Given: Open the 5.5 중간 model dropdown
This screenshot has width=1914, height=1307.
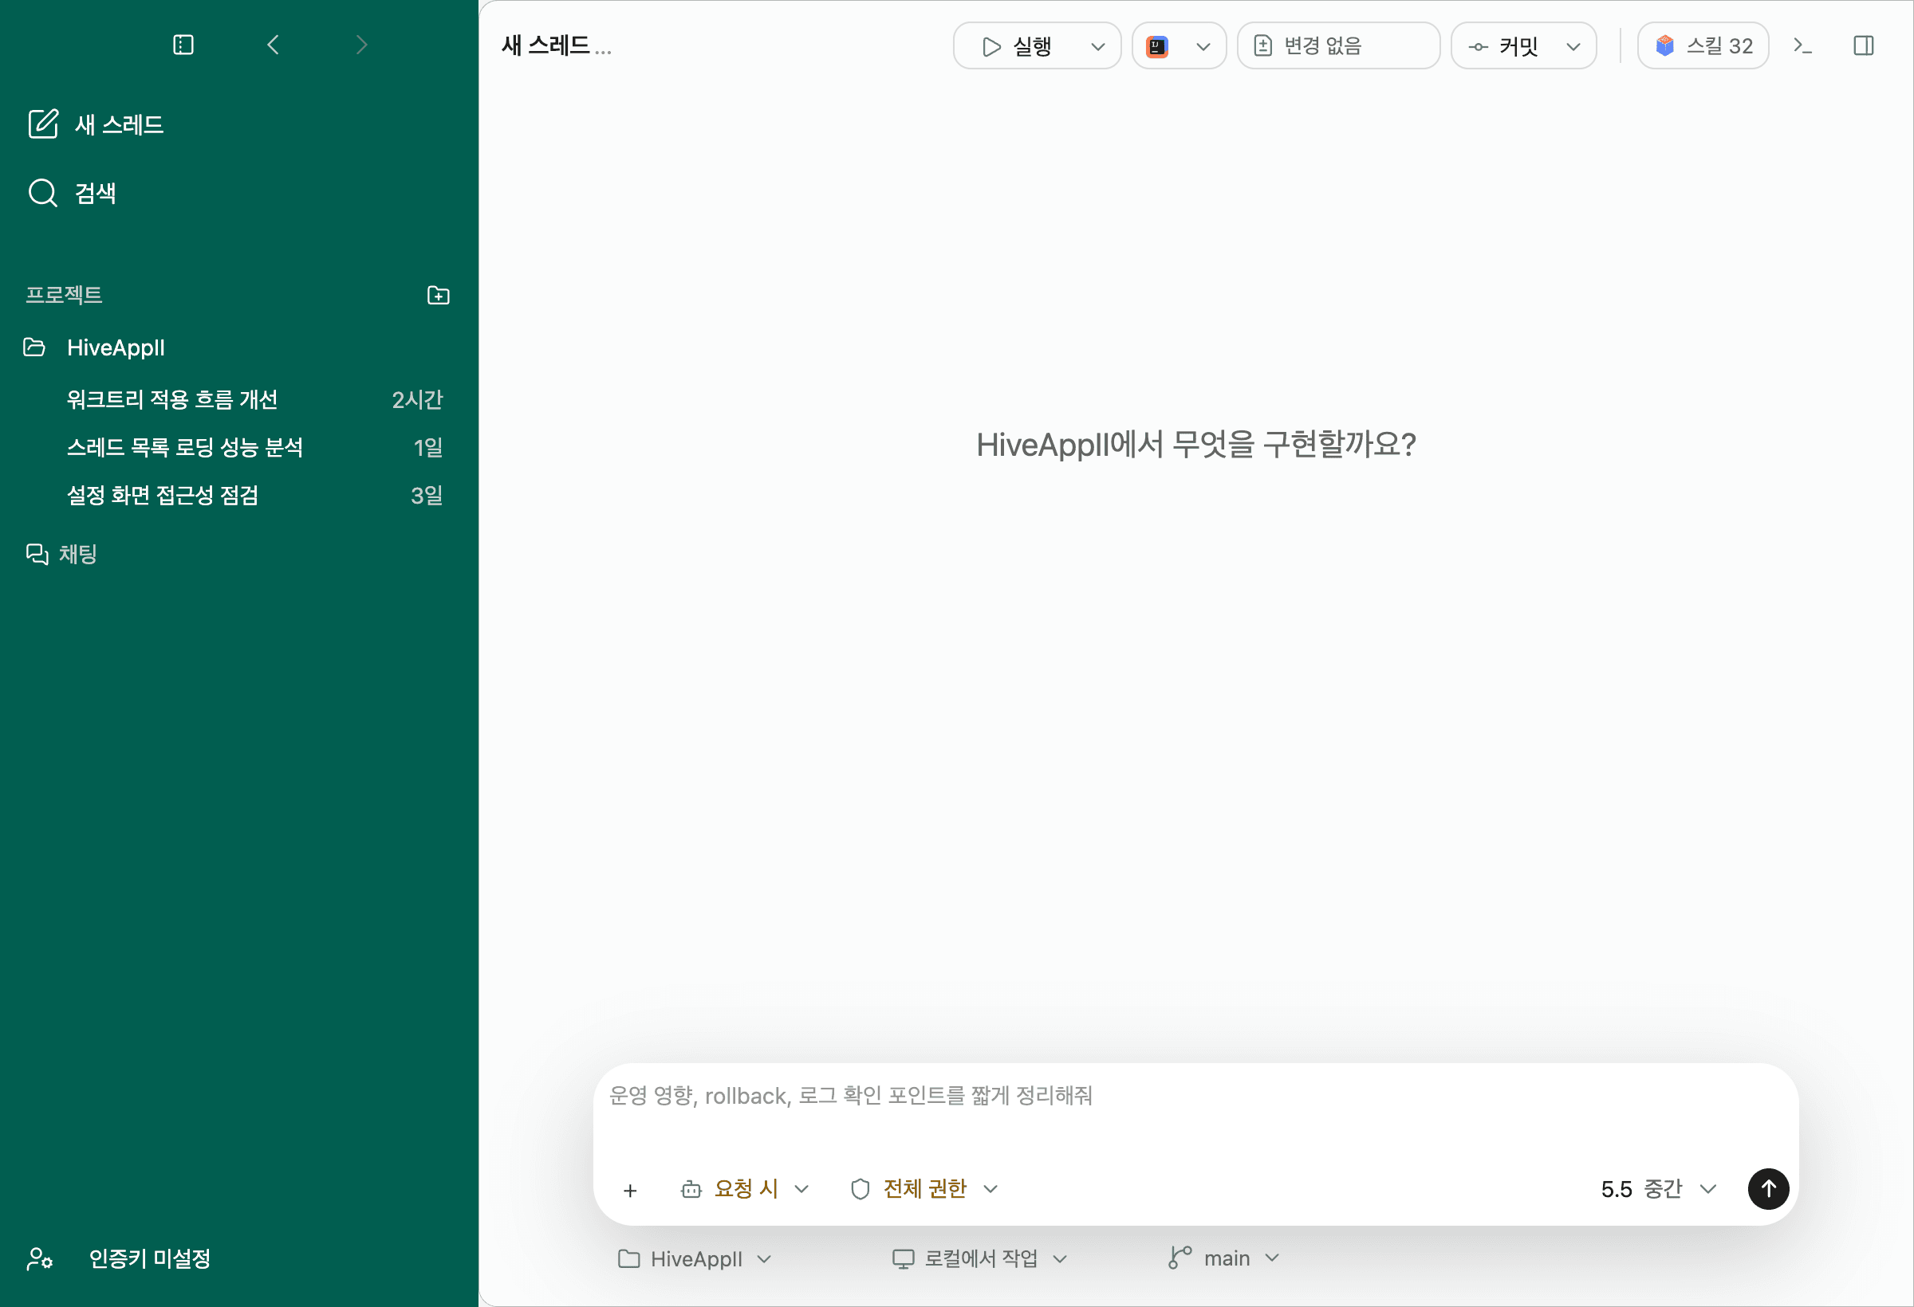Looking at the screenshot, I should coord(1658,1189).
